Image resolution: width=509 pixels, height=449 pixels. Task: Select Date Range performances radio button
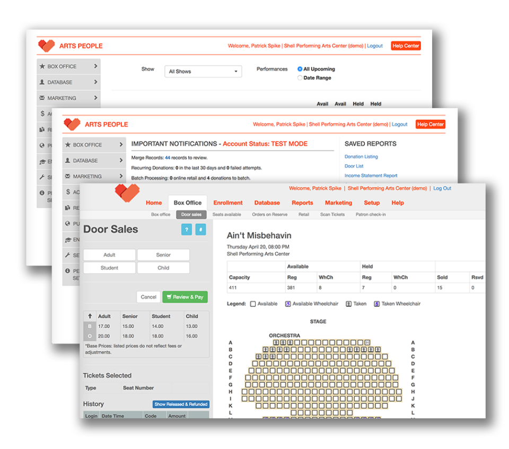(300, 77)
